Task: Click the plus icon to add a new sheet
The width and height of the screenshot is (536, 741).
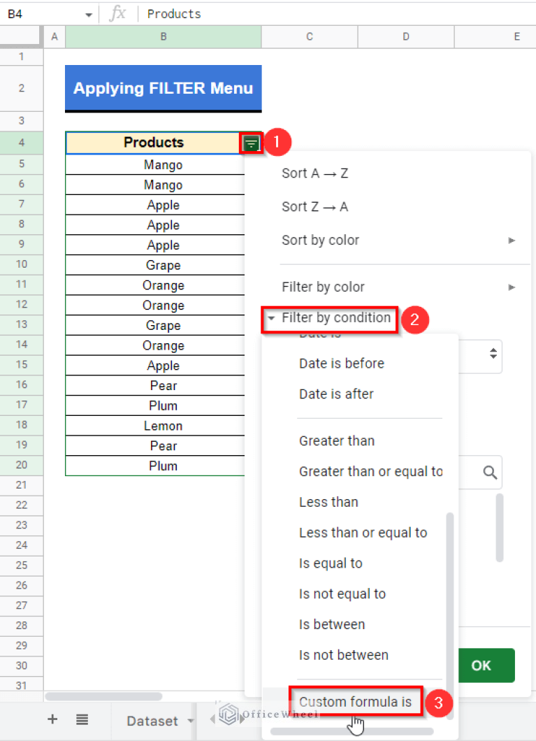Action: coord(52,720)
